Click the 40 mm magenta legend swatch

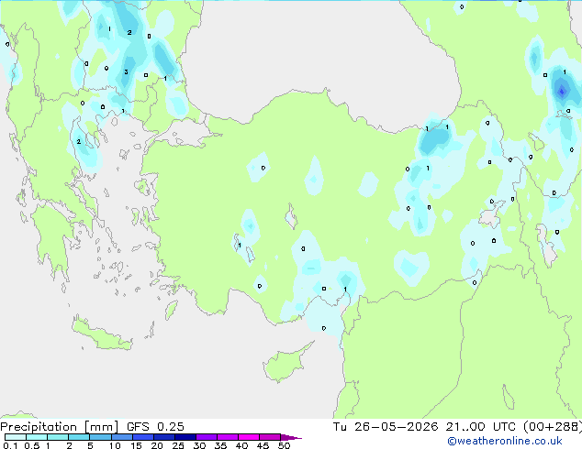(x=249, y=437)
